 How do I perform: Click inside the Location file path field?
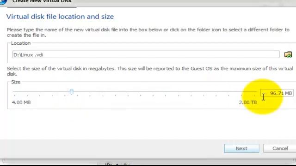(146, 54)
